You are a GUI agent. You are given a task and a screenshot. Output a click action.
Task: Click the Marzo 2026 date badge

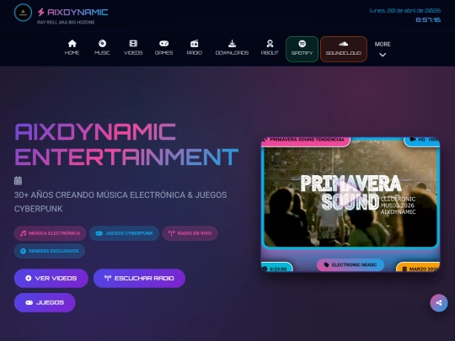click(418, 268)
